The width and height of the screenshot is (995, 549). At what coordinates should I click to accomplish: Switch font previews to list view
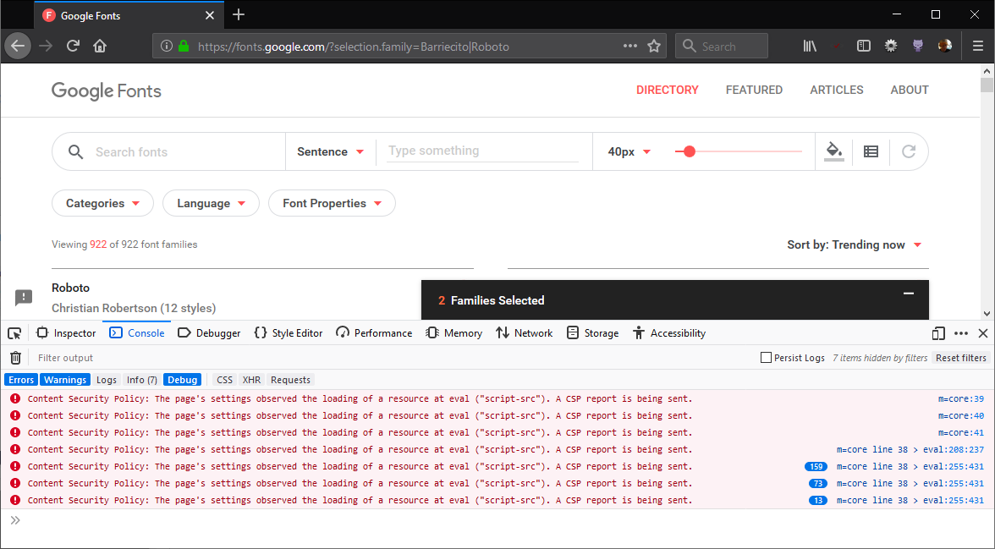[871, 151]
